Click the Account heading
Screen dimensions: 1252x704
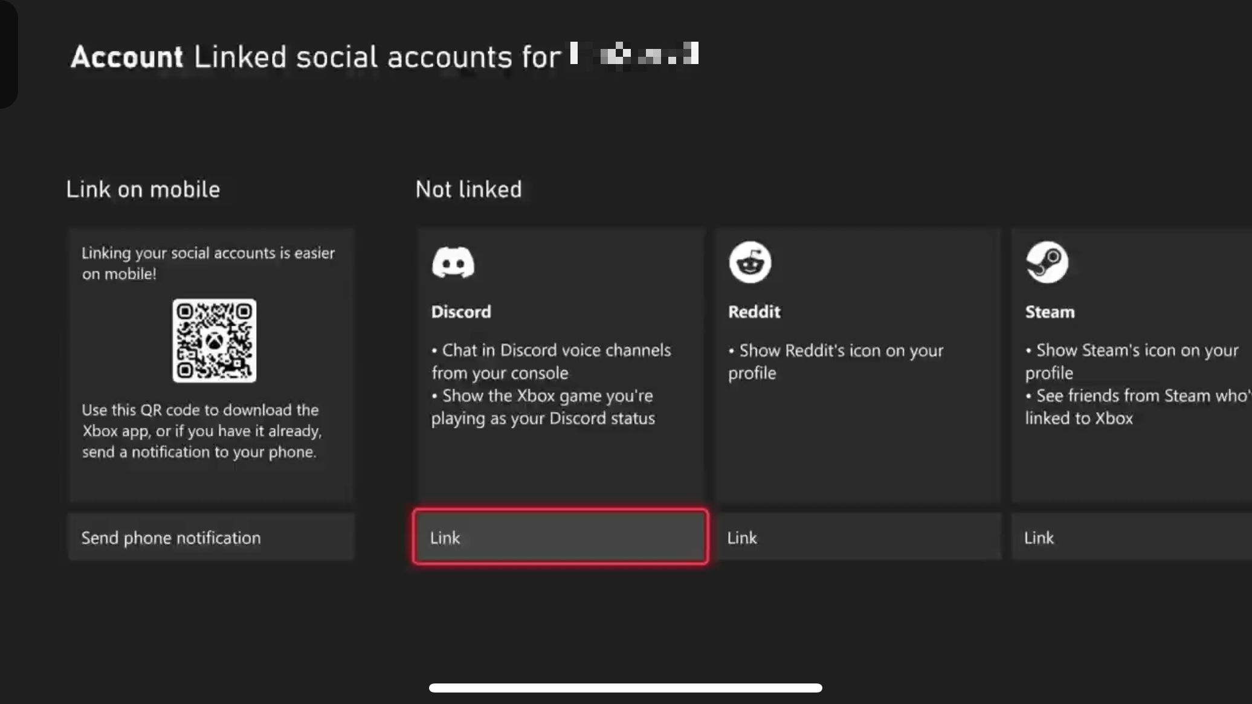(127, 56)
